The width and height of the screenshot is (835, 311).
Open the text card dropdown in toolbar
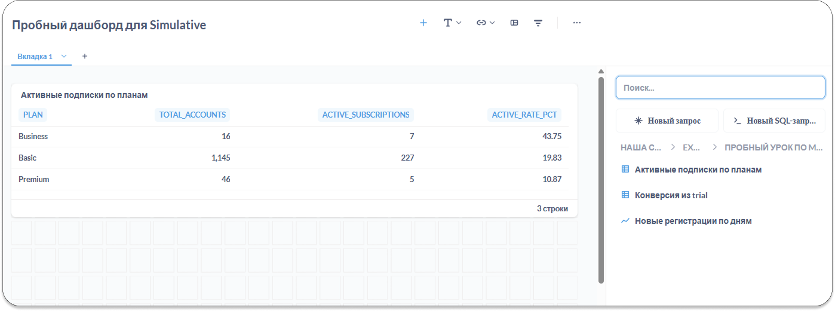click(x=452, y=23)
